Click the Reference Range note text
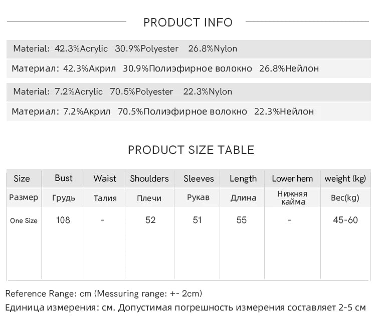This screenshot has height=326, width=376. [x=104, y=293]
